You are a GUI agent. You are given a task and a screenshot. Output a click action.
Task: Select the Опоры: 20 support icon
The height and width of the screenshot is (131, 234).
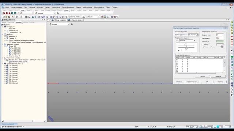click(x=7, y=46)
